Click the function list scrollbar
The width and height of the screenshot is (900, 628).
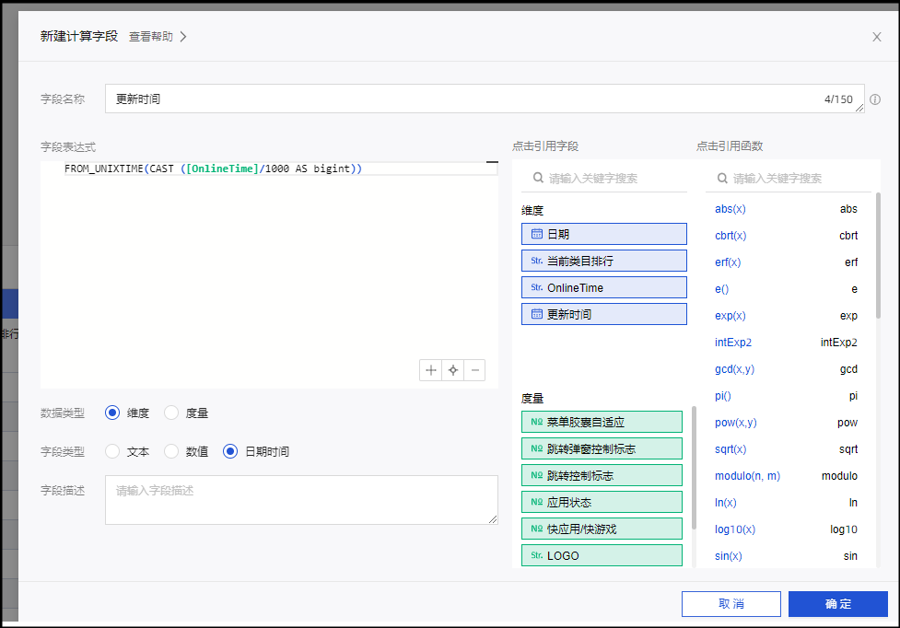coord(878,258)
